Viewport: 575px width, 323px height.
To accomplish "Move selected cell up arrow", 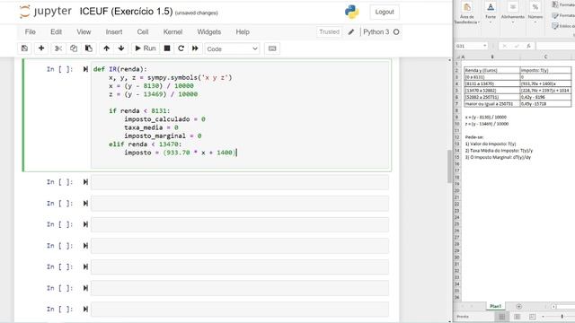I will (106, 48).
